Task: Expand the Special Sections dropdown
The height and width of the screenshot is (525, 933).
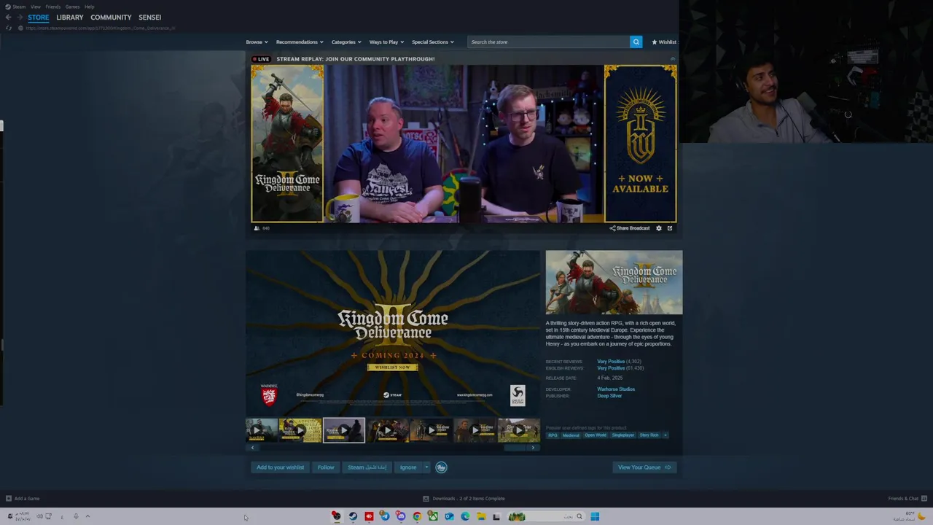Action: 432,42
